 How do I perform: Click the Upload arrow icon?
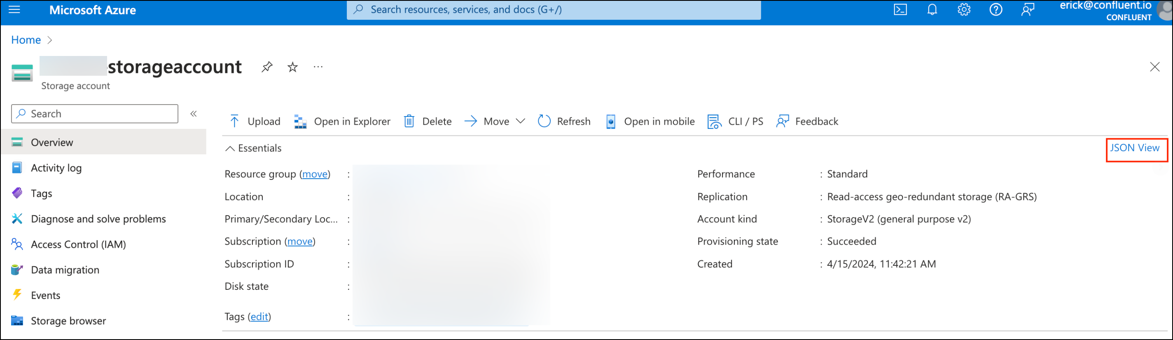point(234,121)
